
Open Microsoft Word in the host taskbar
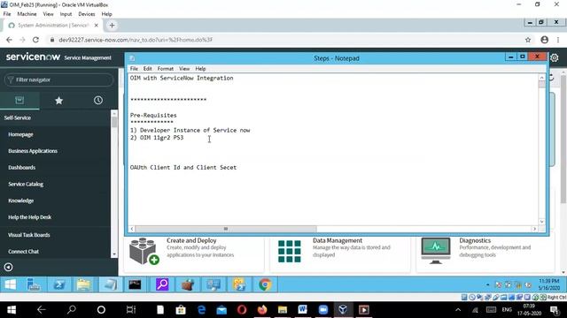point(302,310)
